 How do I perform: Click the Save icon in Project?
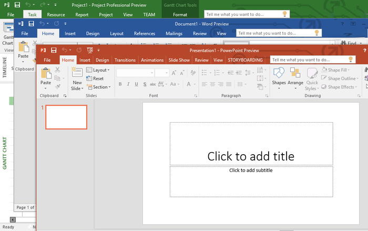pos(17,4)
